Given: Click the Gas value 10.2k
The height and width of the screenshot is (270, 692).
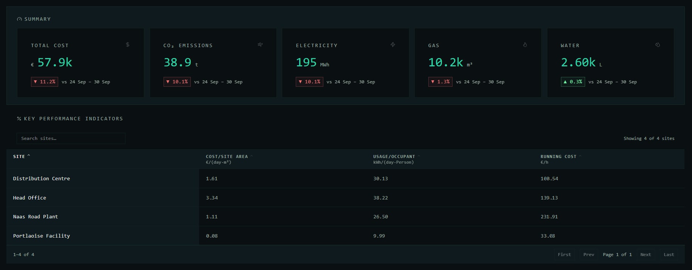Looking at the screenshot, I should click(x=446, y=62).
